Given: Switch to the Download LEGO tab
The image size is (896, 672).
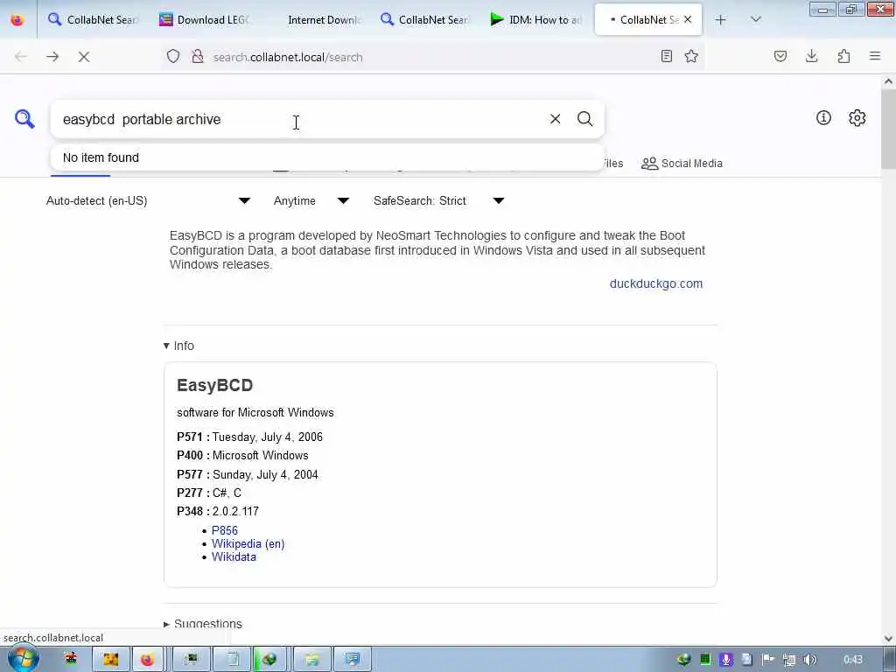Looking at the screenshot, I should (x=205, y=20).
